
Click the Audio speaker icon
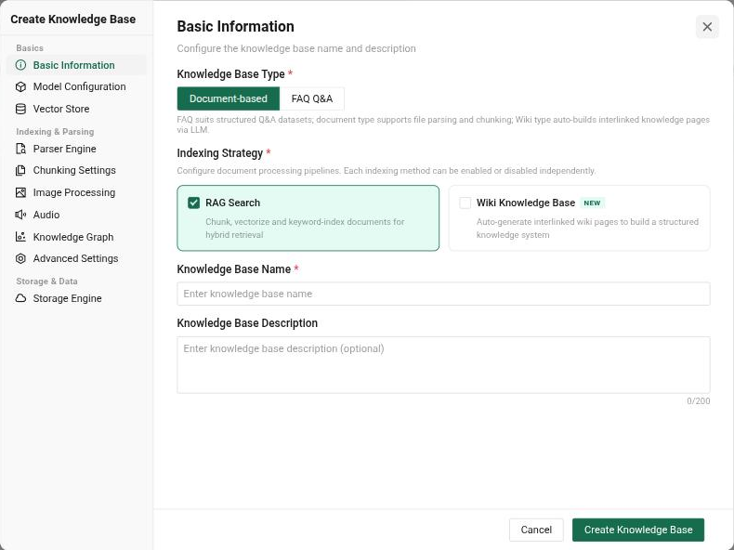click(x=20, y=215)
